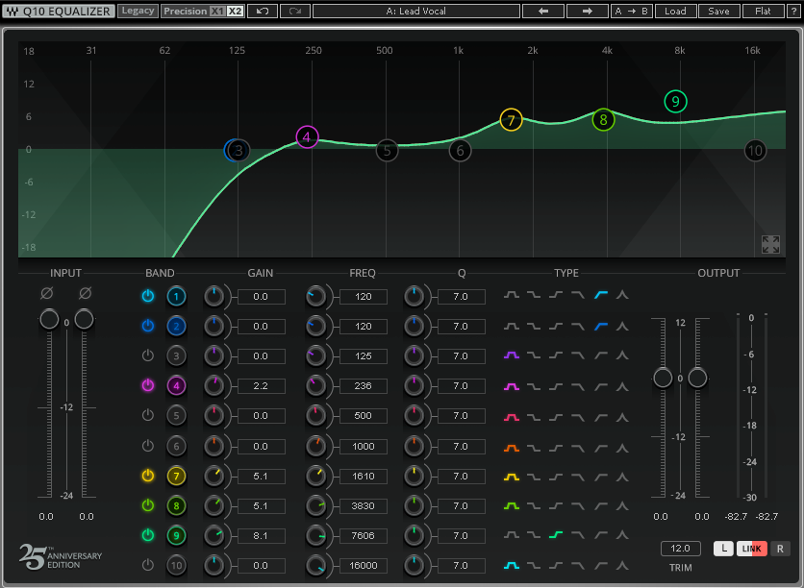Select notch filter type for band 7
Viewport: 804px width, 588px height.
click(x=622, y=477)
